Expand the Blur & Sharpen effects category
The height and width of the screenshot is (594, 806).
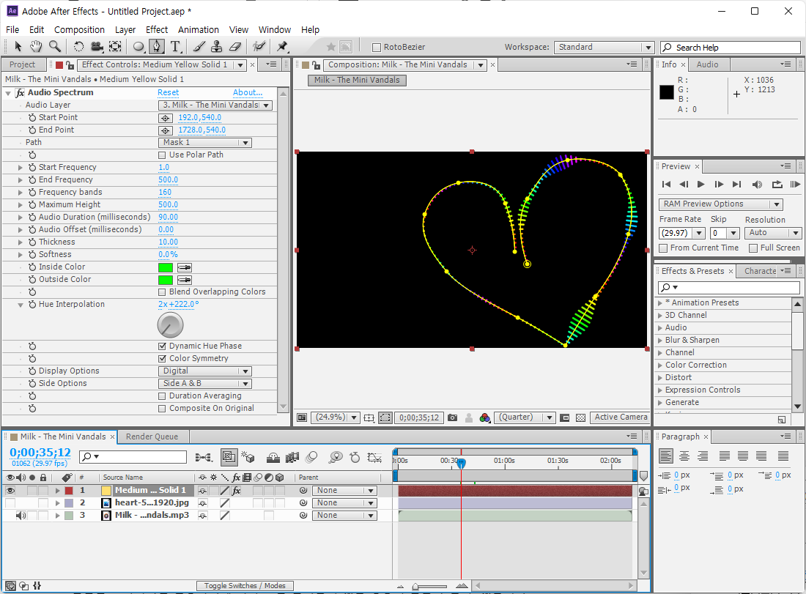pos(660,340)
